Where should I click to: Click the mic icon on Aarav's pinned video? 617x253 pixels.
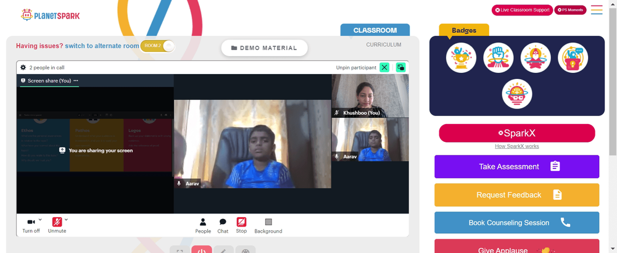[179, 183]
